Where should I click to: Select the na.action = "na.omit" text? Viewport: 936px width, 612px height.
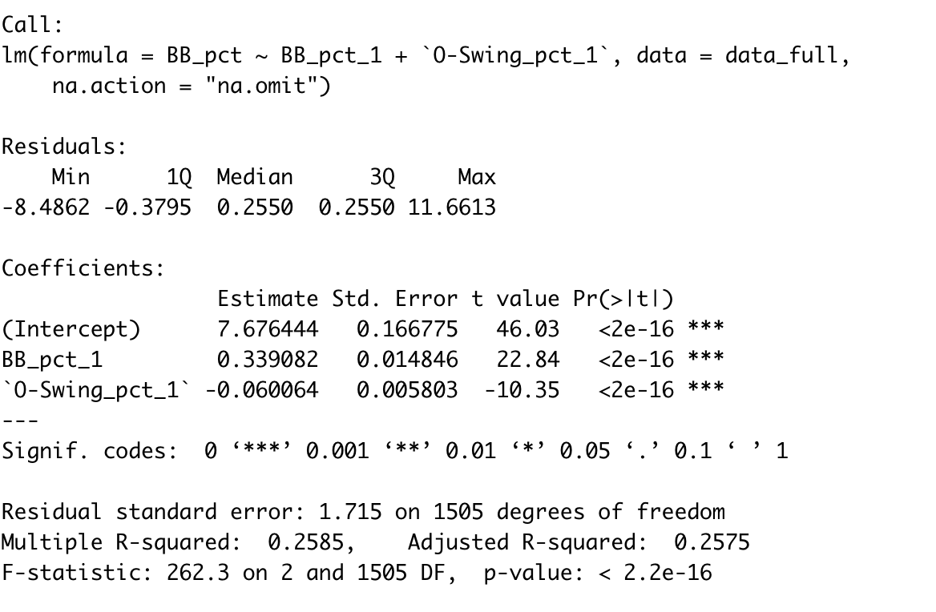pyautogui.click(x=191, y=86)
